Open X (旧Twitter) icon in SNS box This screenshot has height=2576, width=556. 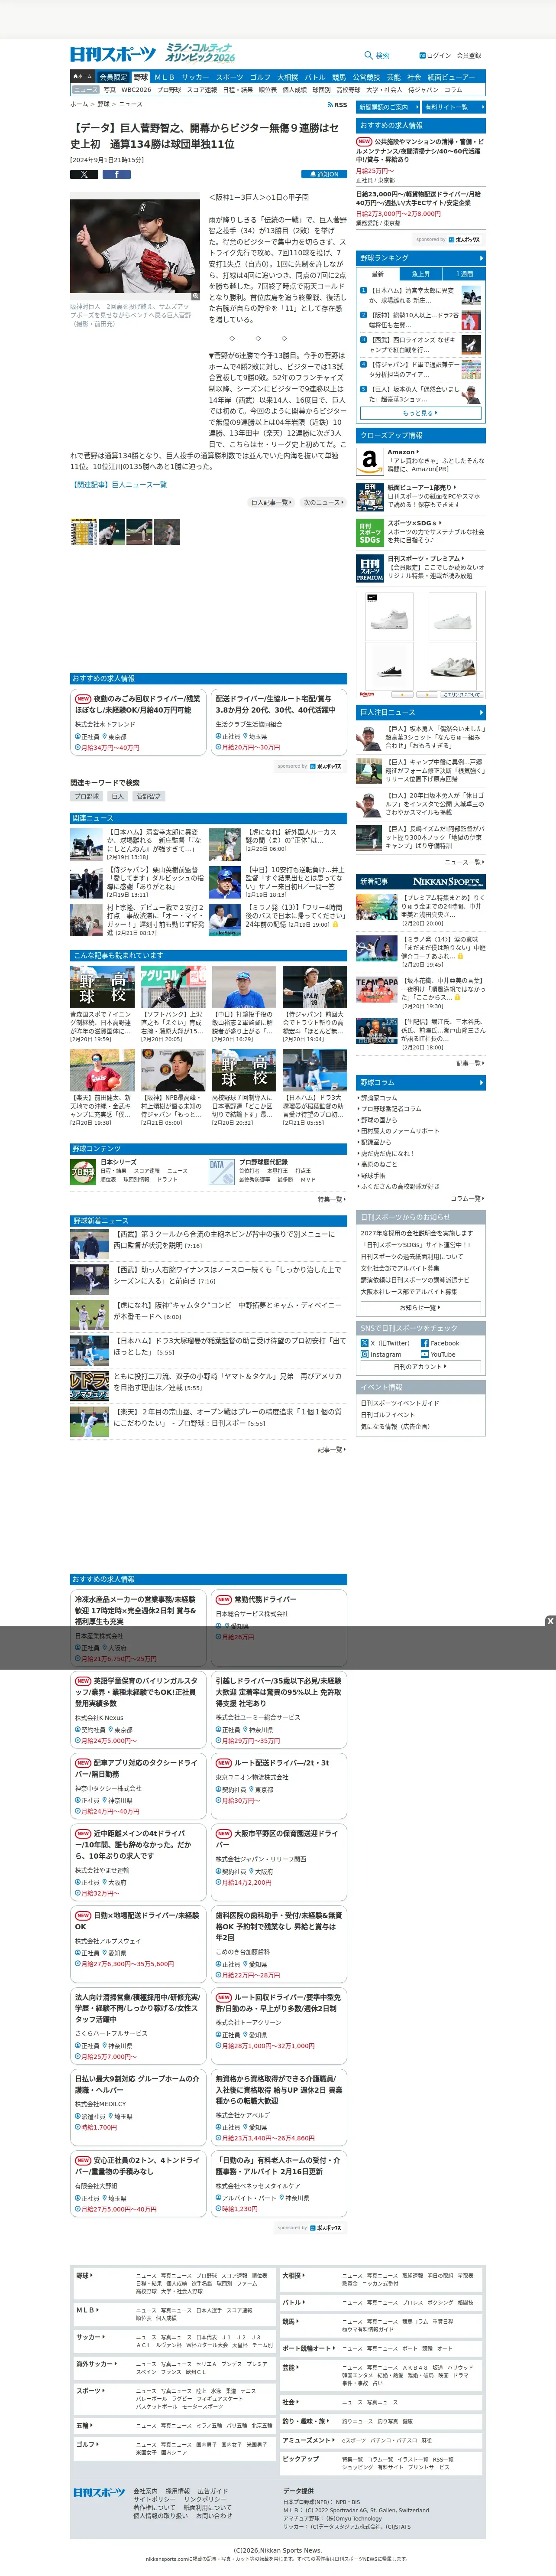coord(364,1343)
